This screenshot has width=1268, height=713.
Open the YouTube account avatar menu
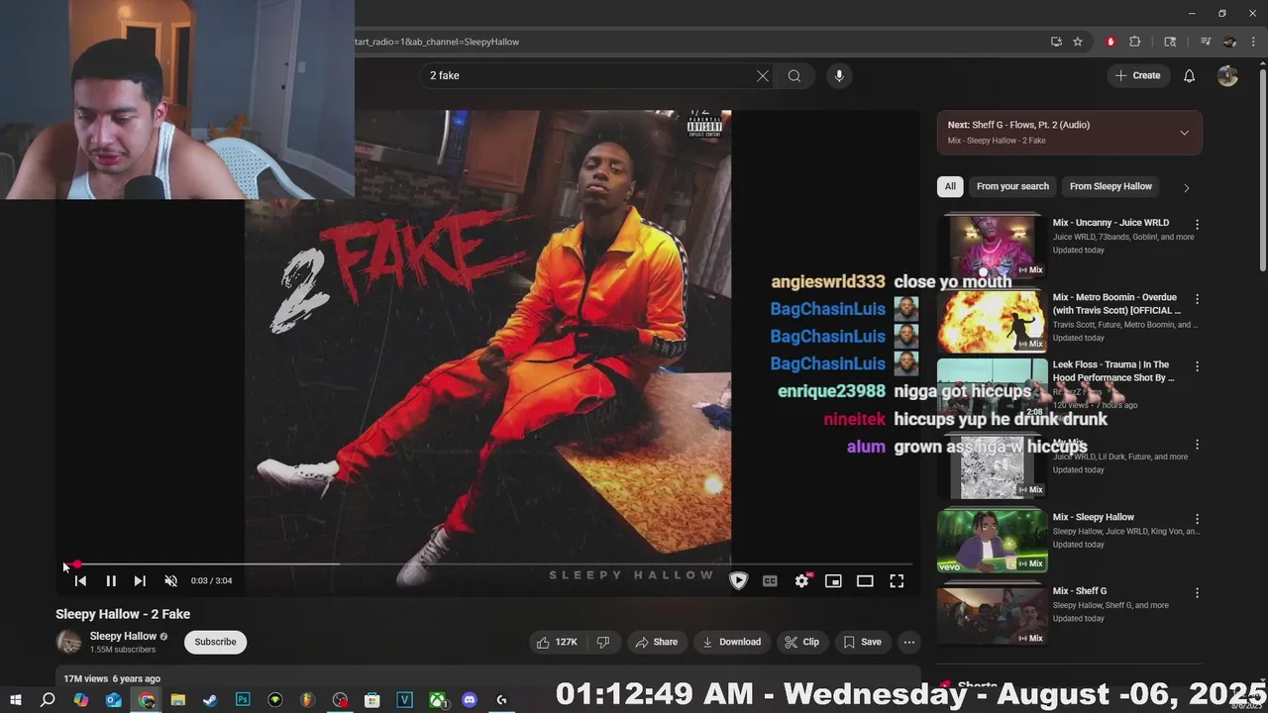coord(1227,75)
